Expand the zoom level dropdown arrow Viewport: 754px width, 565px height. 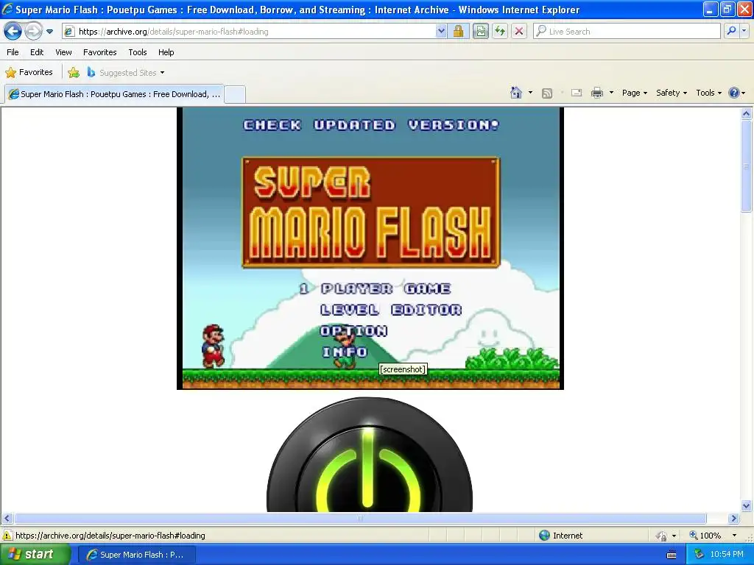[734, 536]
